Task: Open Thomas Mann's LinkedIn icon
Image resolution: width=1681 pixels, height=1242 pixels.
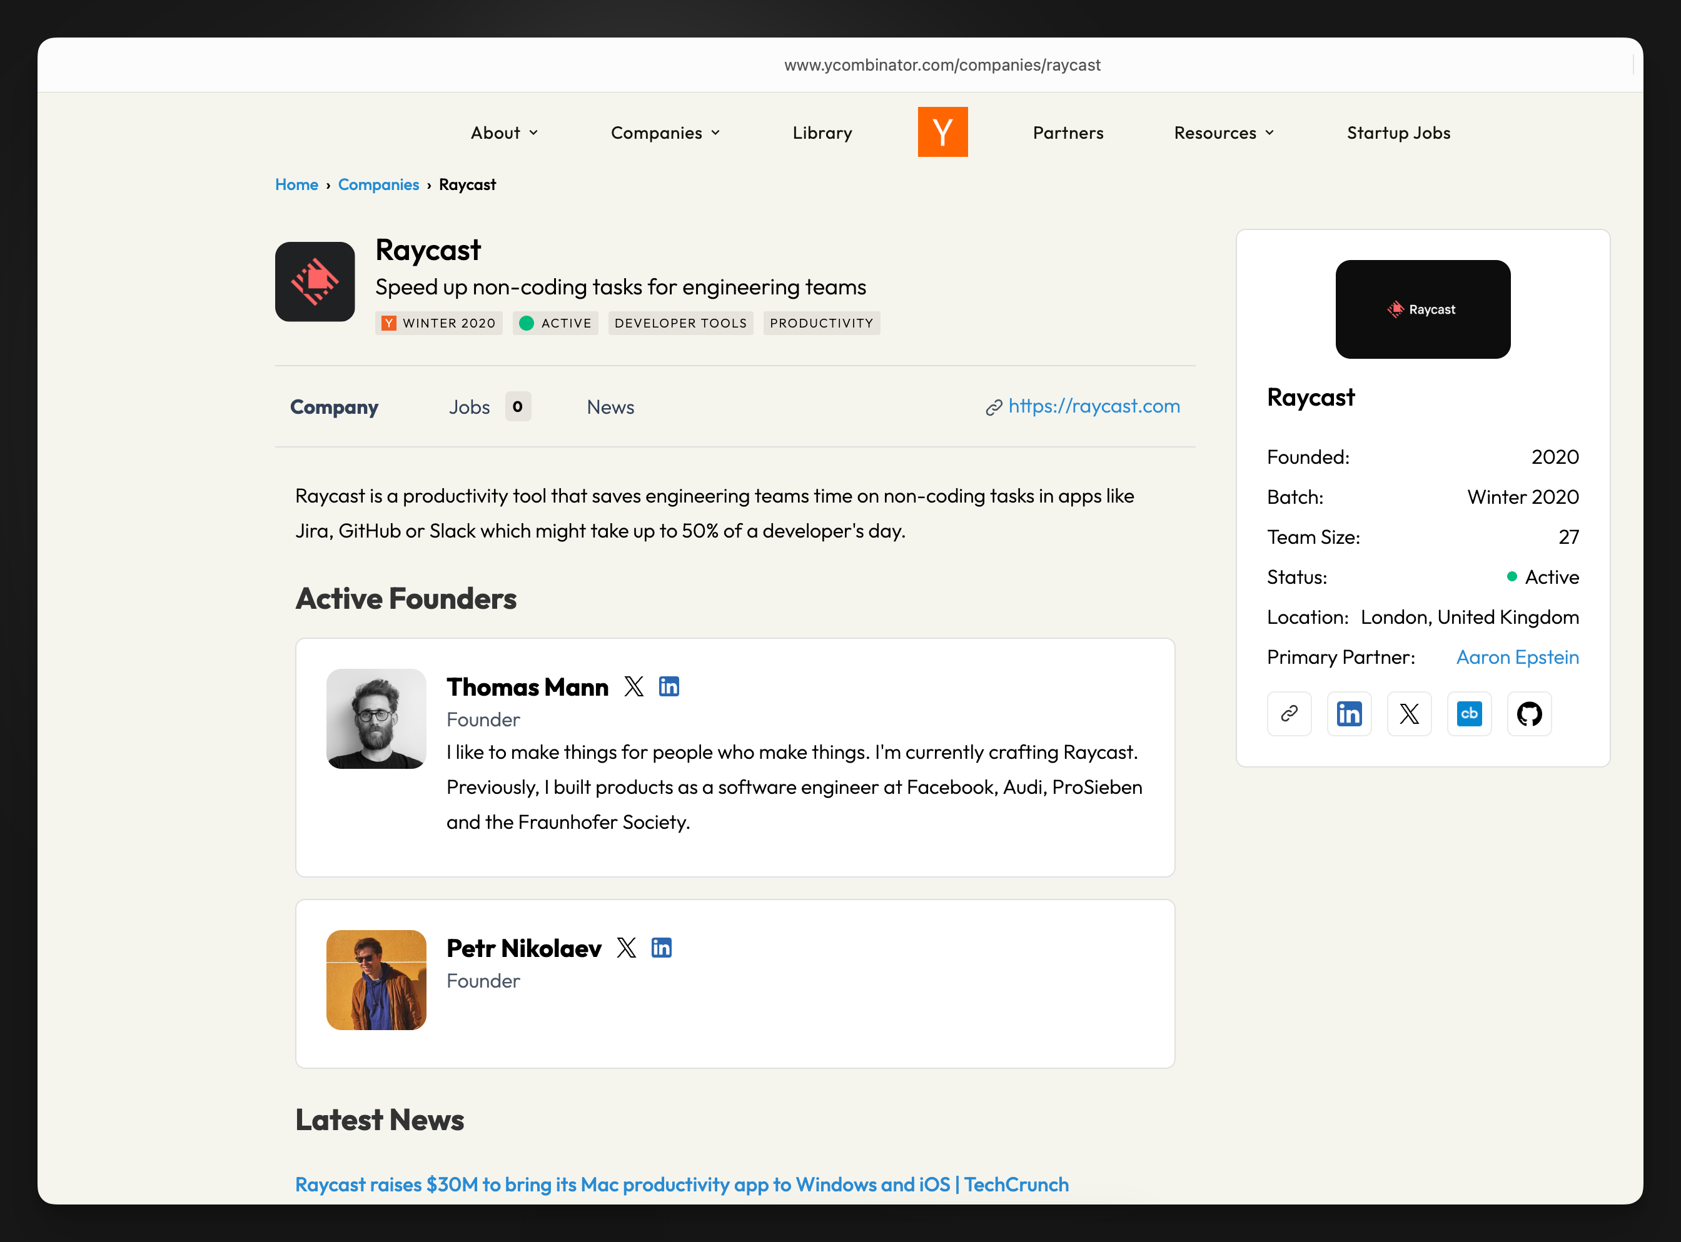Action: 669,686
